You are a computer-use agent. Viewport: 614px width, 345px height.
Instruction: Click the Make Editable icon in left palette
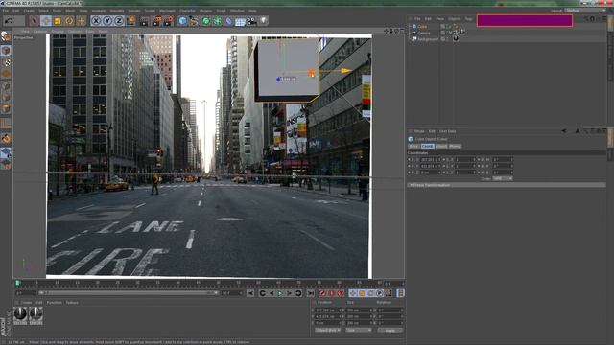point(6,36)
